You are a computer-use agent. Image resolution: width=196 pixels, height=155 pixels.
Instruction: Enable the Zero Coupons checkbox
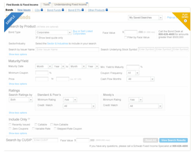coord(10,129)
